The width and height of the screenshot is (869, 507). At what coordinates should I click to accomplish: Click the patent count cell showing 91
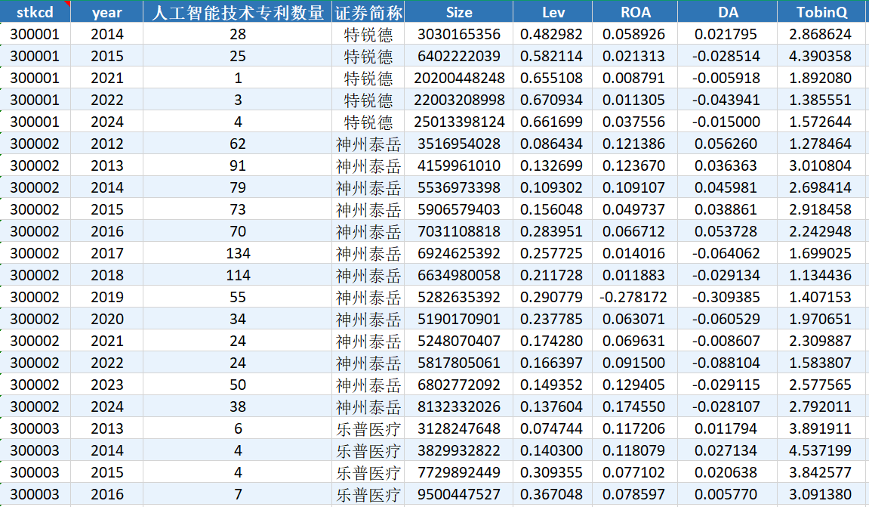[238, 166]
